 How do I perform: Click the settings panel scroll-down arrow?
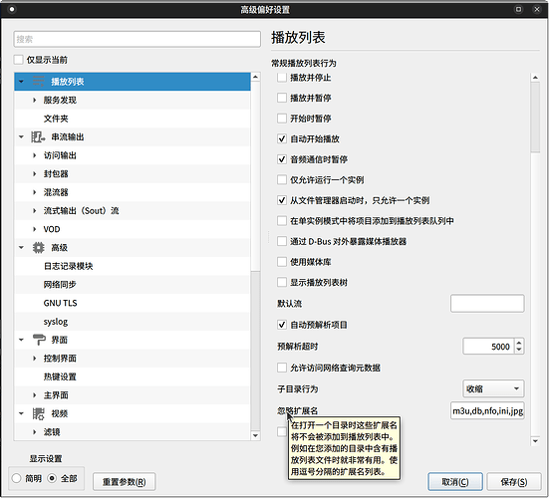(x=535, y=441)
